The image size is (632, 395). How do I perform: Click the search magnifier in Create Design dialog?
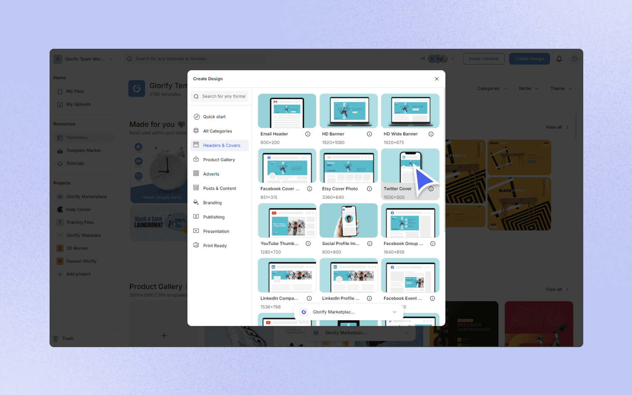[196, 96]
